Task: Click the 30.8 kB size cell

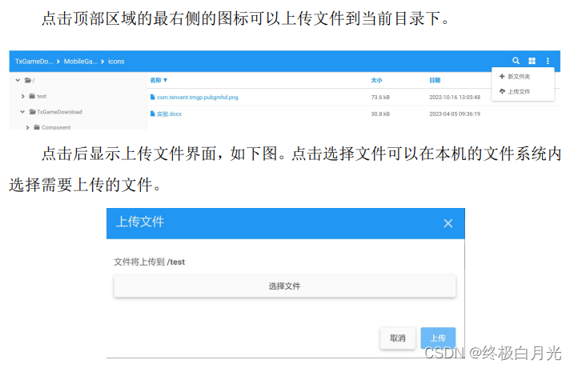Action: [380, 114]
